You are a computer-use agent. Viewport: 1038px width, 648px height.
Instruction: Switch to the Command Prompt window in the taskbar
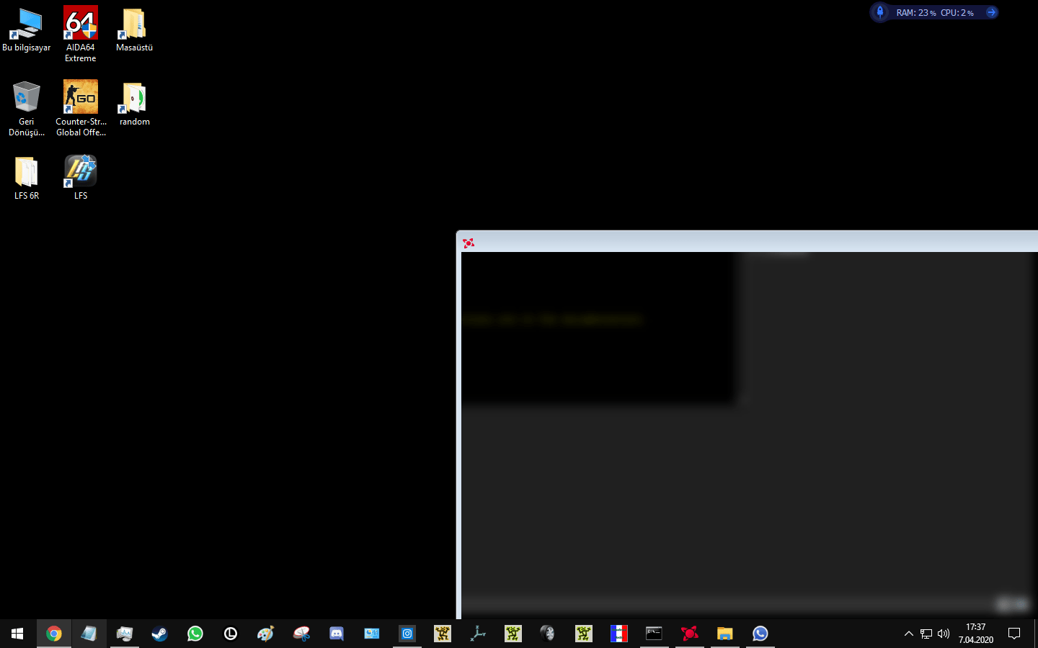654,634
